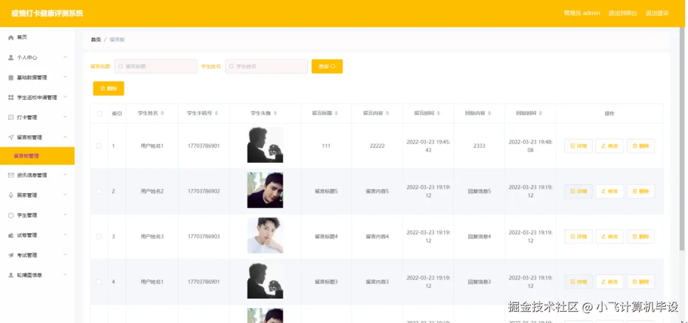Expand 试卷管理 using its chevron
This screenshot has width=688, height=323.
[x=65, y=235]
